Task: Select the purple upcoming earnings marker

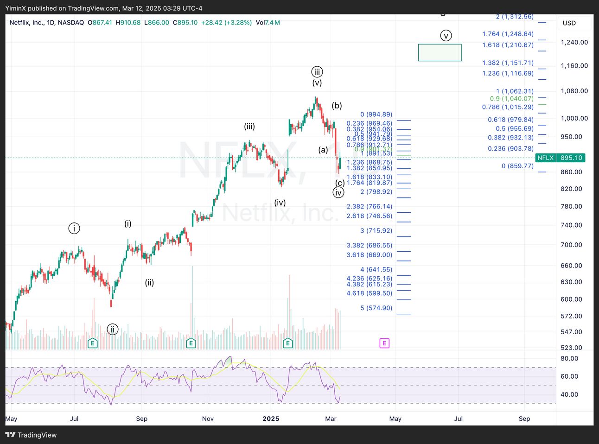Action: click(x=384, y=343)
